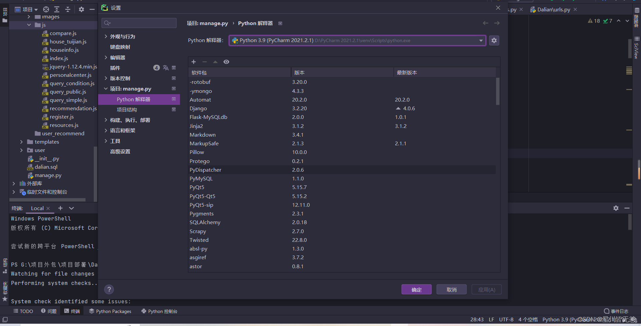The width and height of the screenshot is (641, 326).
Task: Expand 外观与行为 settings section
Action: coord(106,36)
